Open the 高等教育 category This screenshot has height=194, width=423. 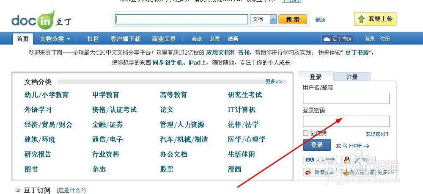tap(173, 95)
